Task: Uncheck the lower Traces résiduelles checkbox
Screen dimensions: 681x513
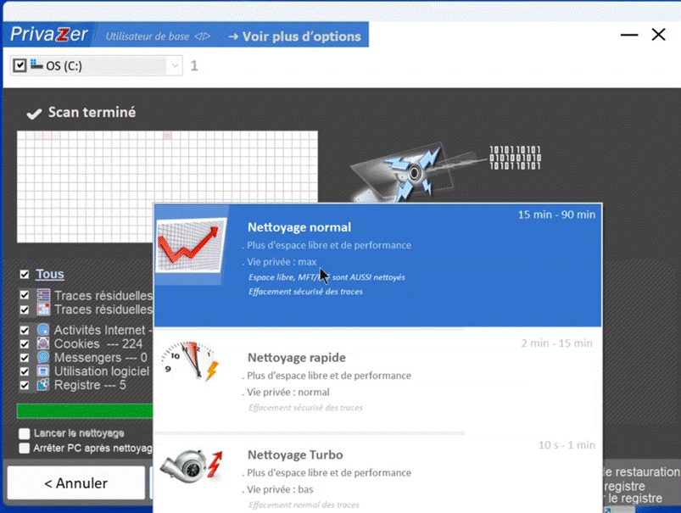Action: coord(25,309)
